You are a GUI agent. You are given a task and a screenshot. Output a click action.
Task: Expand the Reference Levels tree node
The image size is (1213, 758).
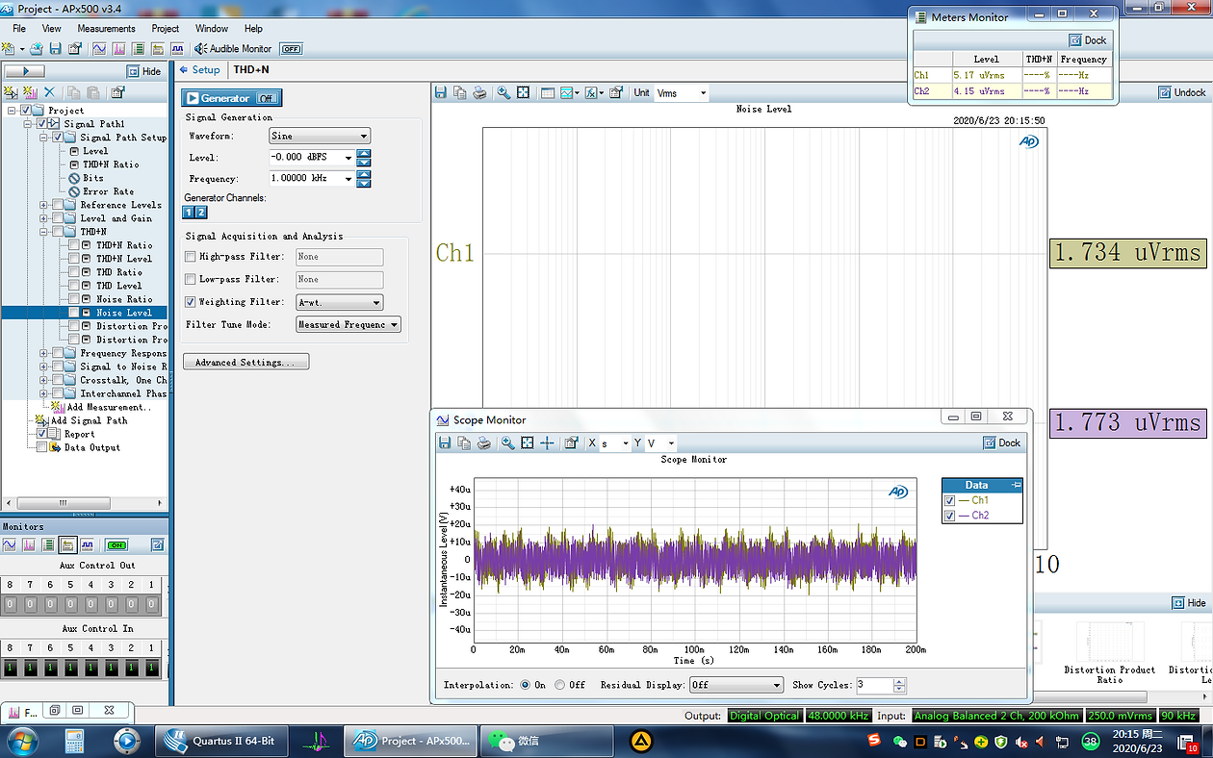pyautogui.click(x=43, y=205)
